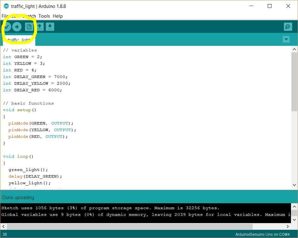The width and height of the screenshot is (298, 238).
Task: Create a new sketch with the New icon
Action: (x=28, y=27)
